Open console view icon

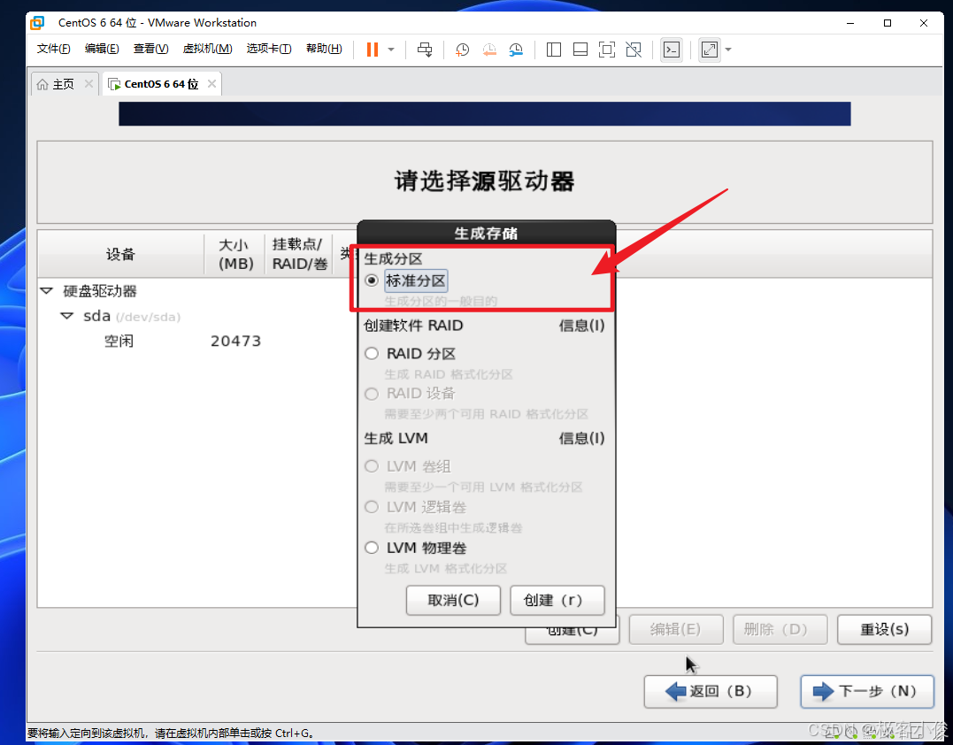point(671,50)
